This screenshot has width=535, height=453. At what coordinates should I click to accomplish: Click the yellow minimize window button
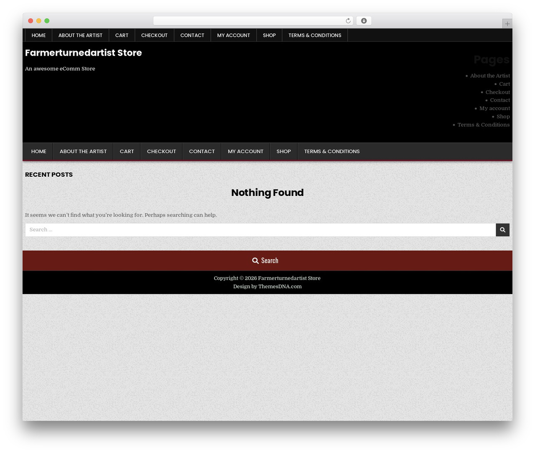pos(39,21)
